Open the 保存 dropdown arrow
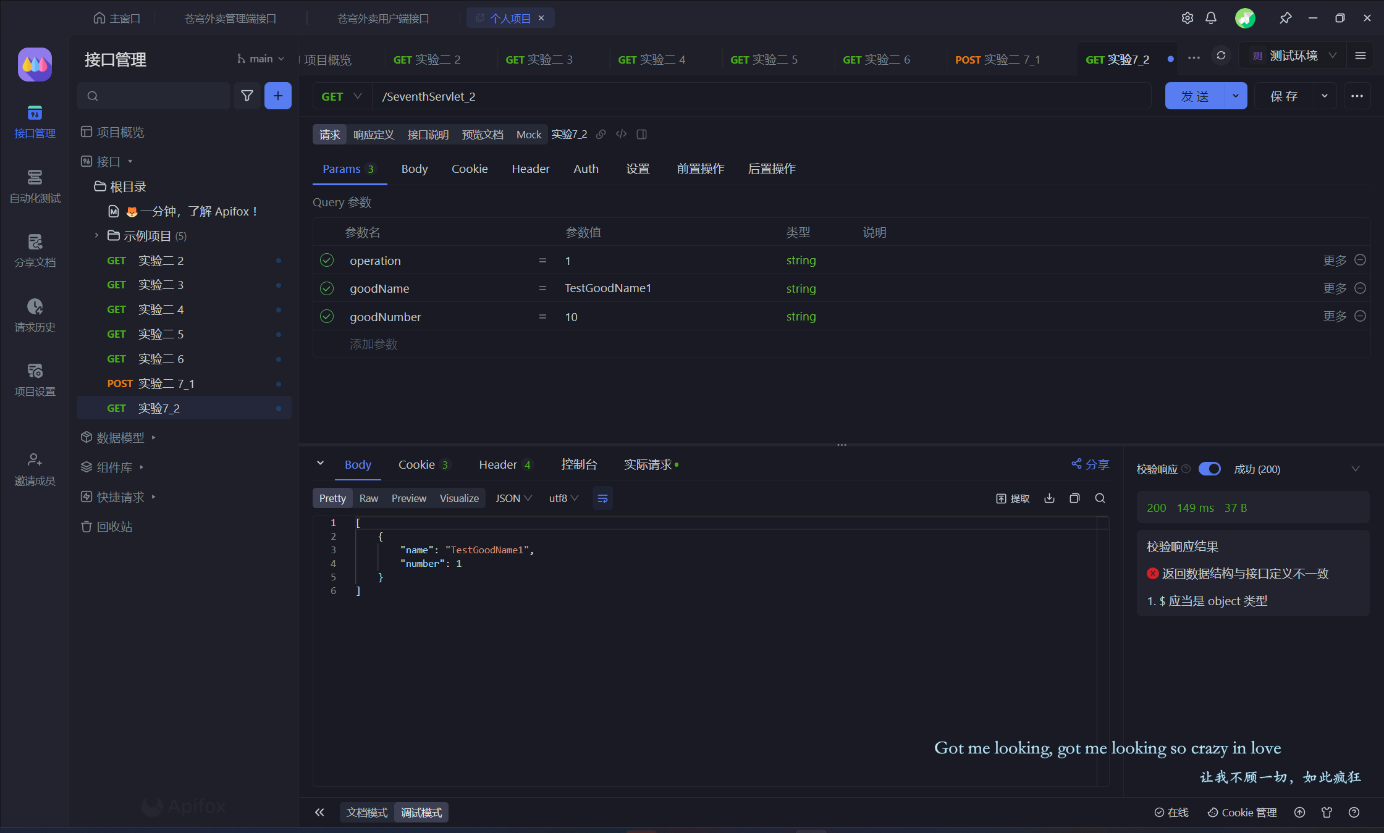Viewport: 1384px width, 833px height. click(x=1324, y=96)
